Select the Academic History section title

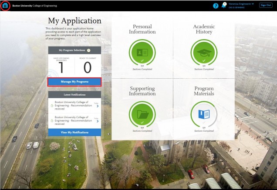pos(204,29)
